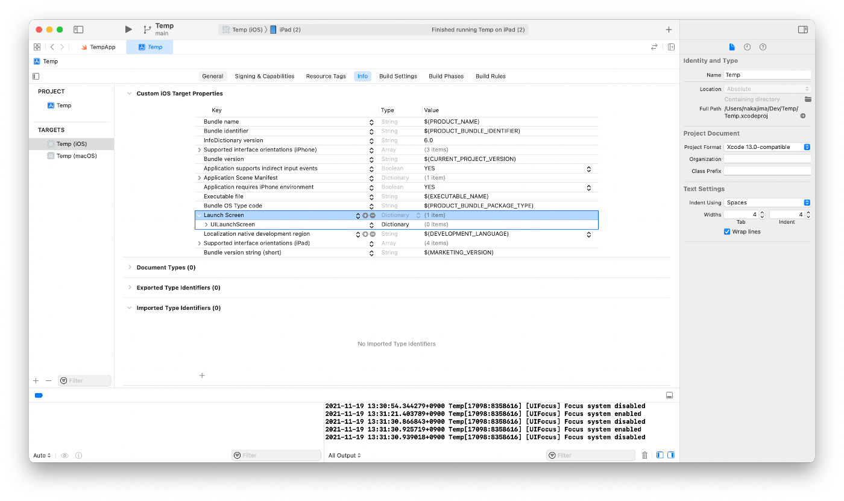Expand Exported Type Identifiers section
844x501 pixels.
tap(129, 288)
